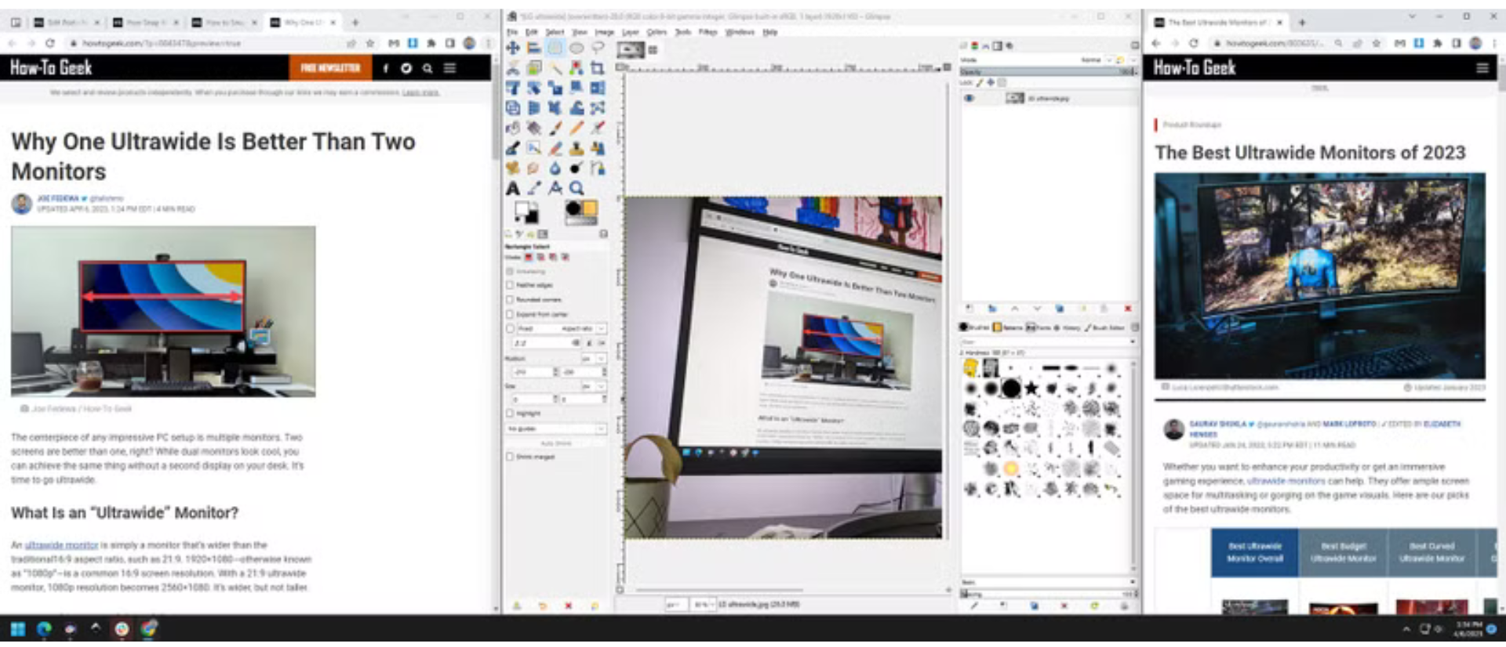Open the hamburger menu in right browser

click(x=1482, y=68)
